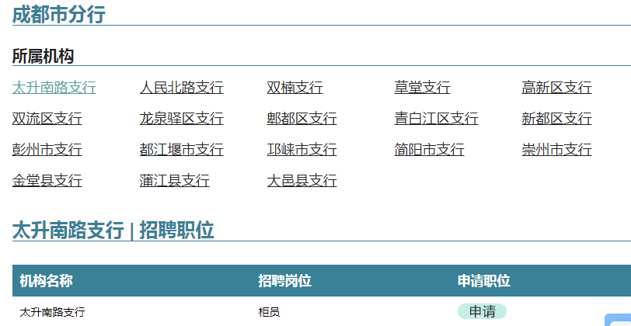The width and height of the screenshot is (631, 326).
Task: Choose the 新都区支行 link
Action: click(556, 119)
